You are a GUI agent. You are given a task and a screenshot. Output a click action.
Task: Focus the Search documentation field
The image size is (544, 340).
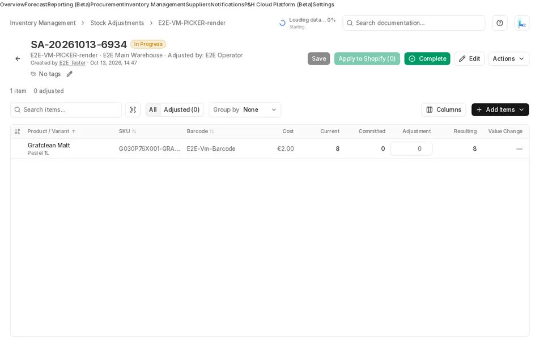click(414, 23)
